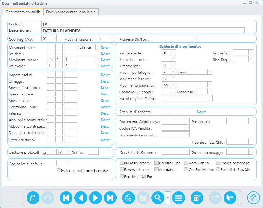The height and width of the screenshot is (208, 263).
Task: Go to the previous record
Action: tap(81, 198)
